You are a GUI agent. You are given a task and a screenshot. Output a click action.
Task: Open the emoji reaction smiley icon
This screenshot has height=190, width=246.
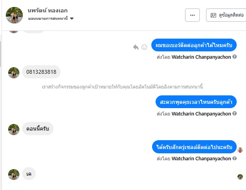144,47
